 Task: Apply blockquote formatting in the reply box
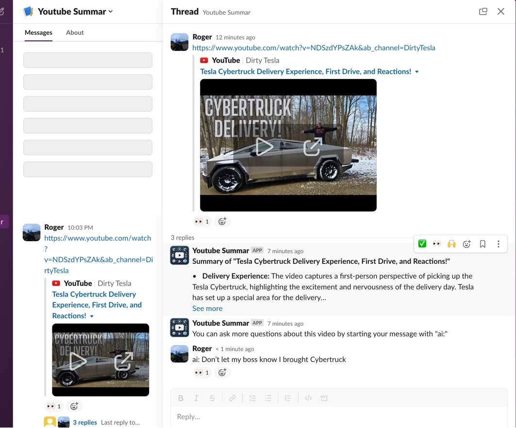click(288, 398)
